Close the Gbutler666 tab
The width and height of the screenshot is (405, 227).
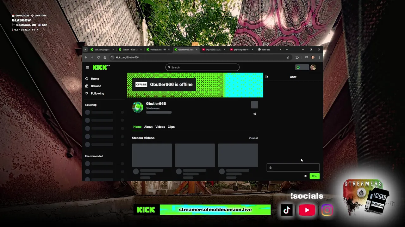tap(197, 49)
